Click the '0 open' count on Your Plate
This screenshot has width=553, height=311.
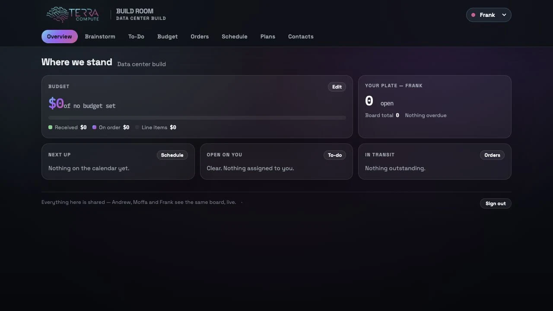tap(379, 102)
